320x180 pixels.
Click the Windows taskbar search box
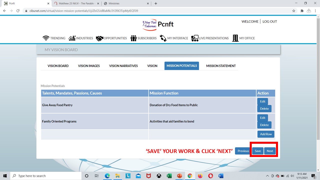point(46,176)
